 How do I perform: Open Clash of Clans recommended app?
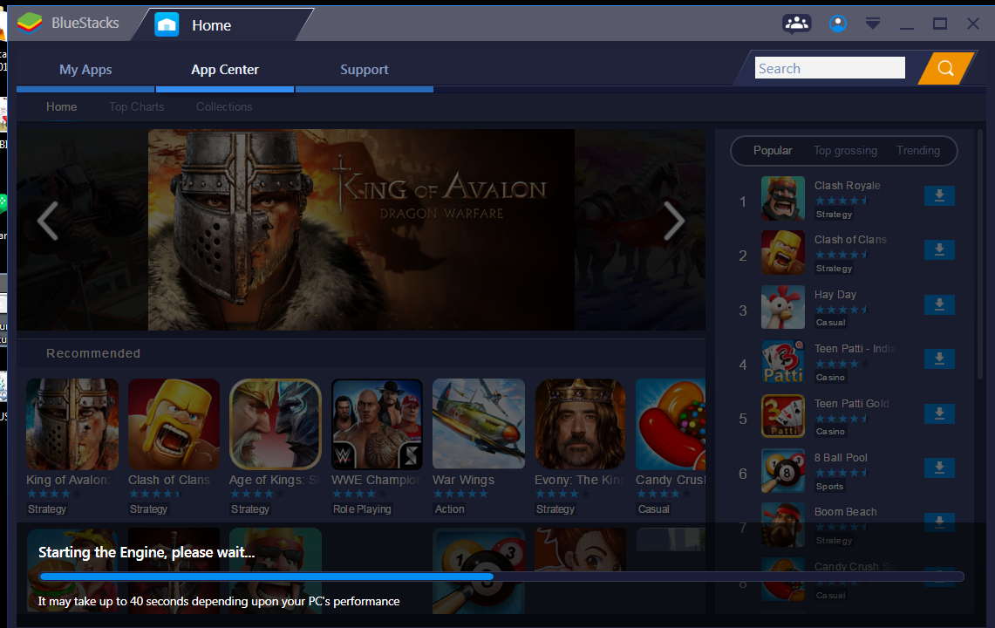174,424
